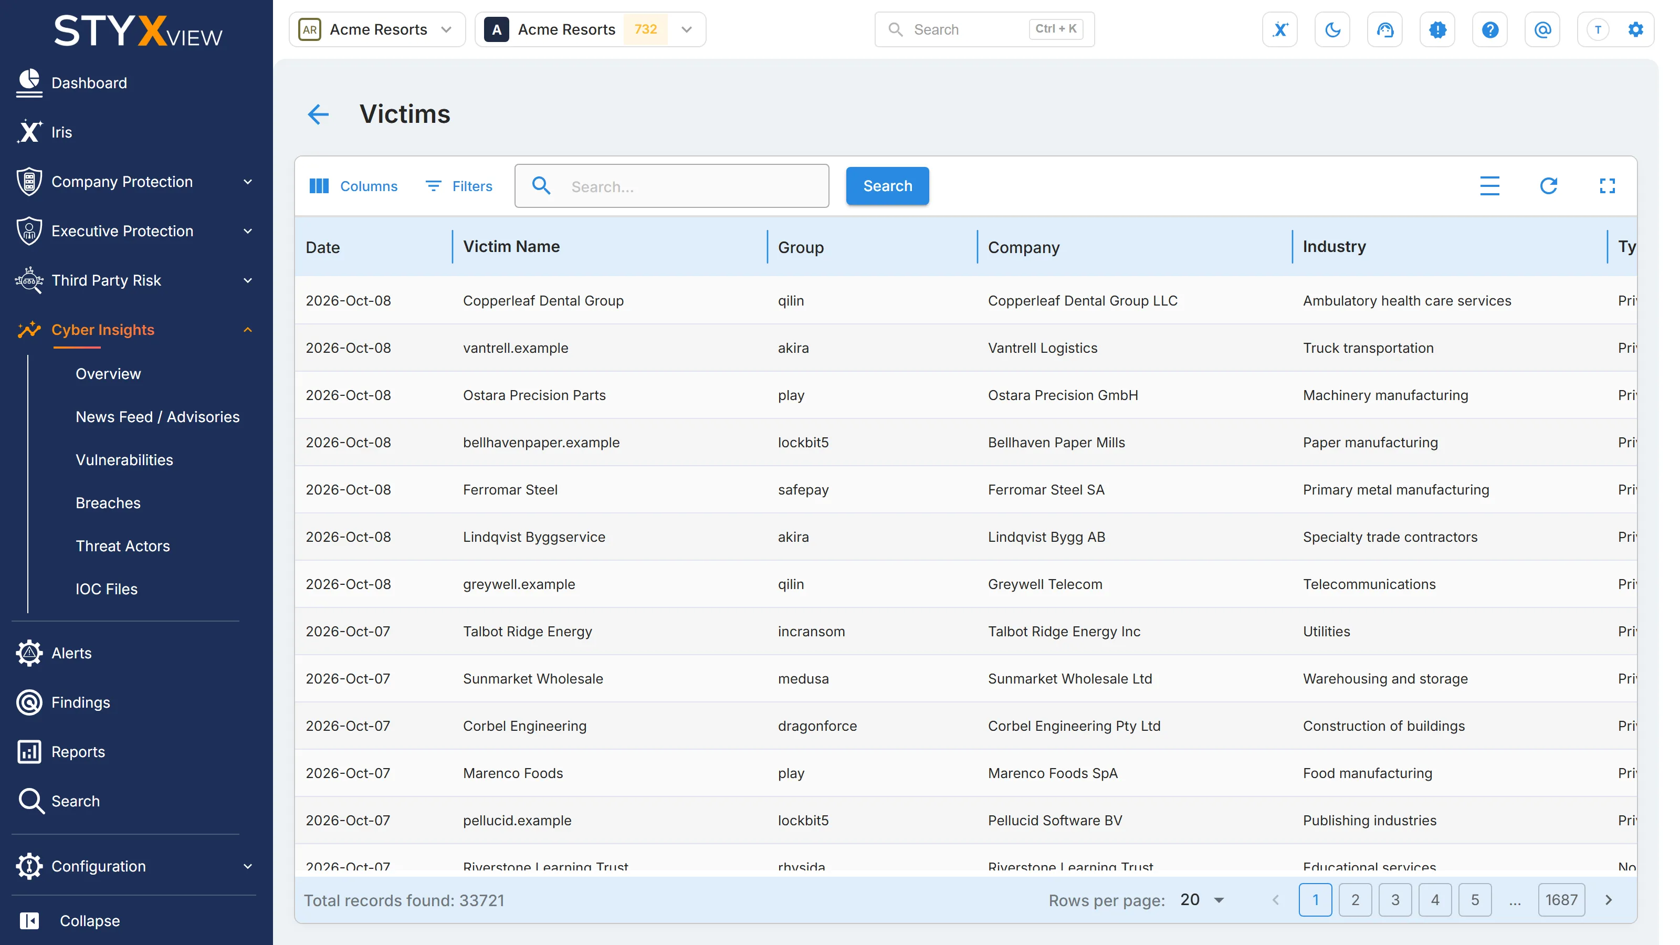The image size is (1680, 945).
Task: Go to next page arrow
Action: click(1608, 900)
